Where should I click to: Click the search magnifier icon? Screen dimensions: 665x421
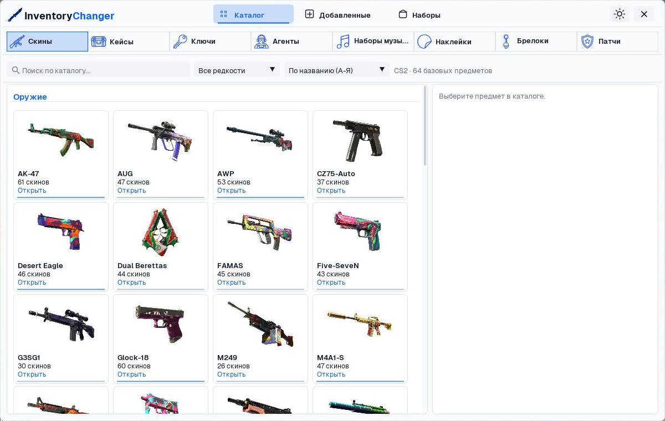(16, 70)
